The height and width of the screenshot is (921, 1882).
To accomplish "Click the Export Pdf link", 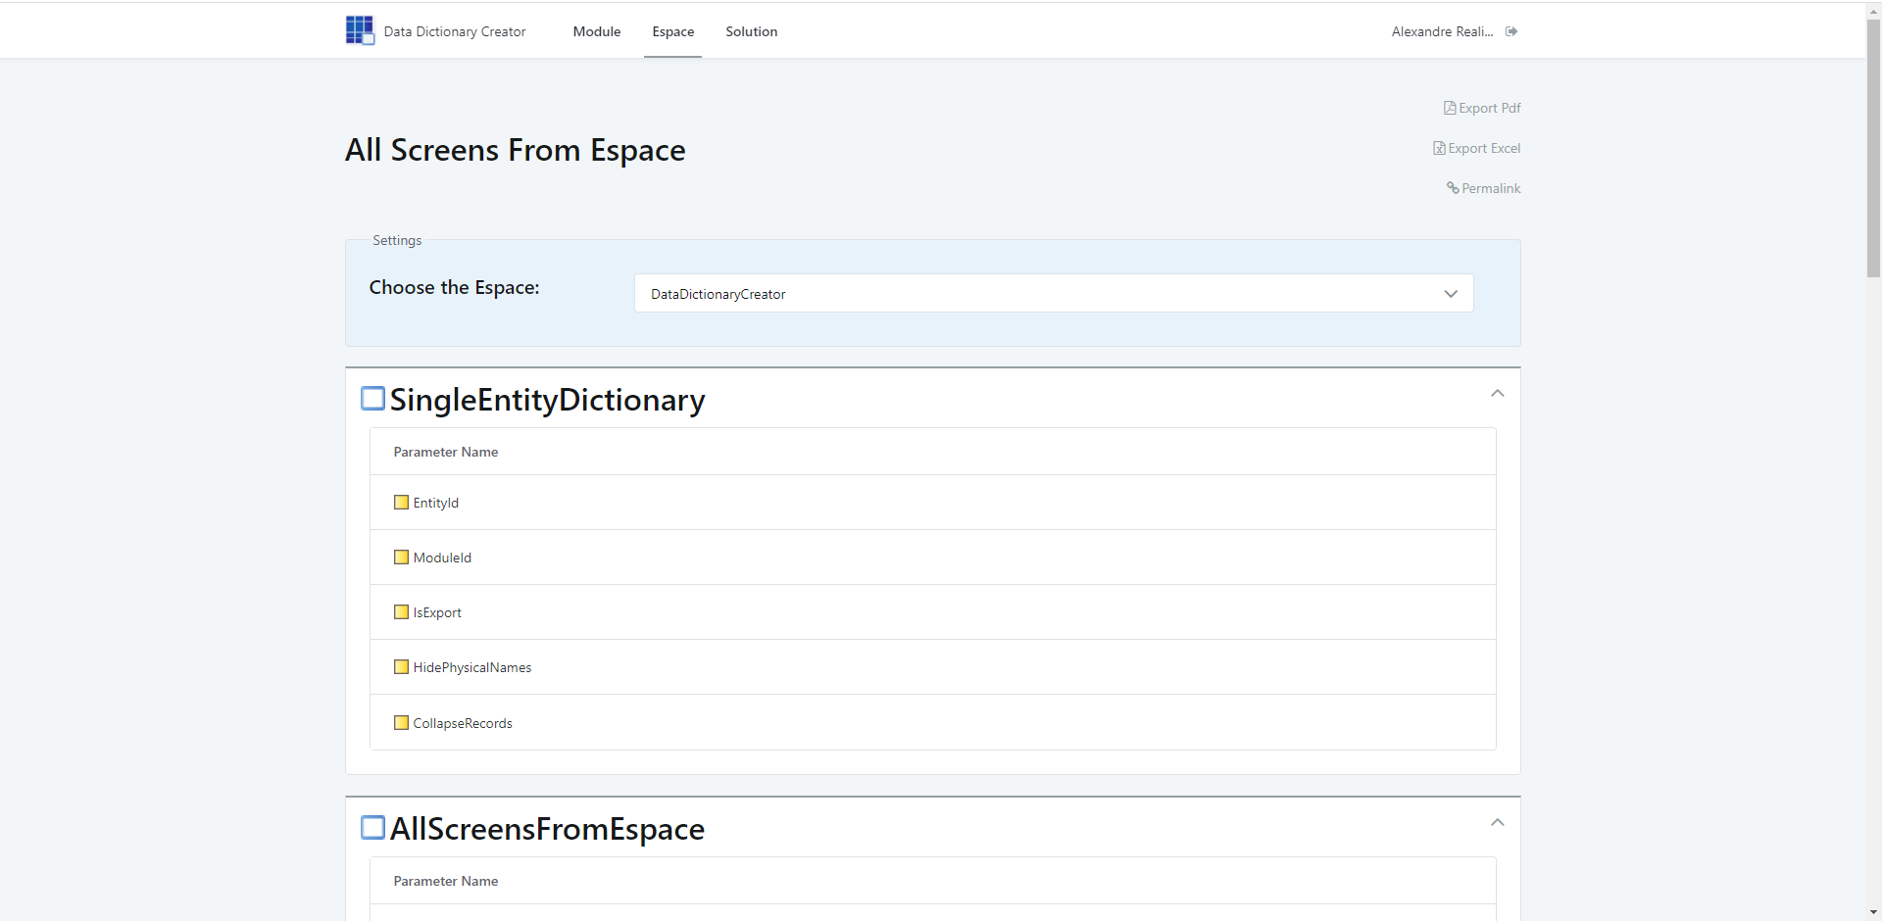I will point(1488,108).
